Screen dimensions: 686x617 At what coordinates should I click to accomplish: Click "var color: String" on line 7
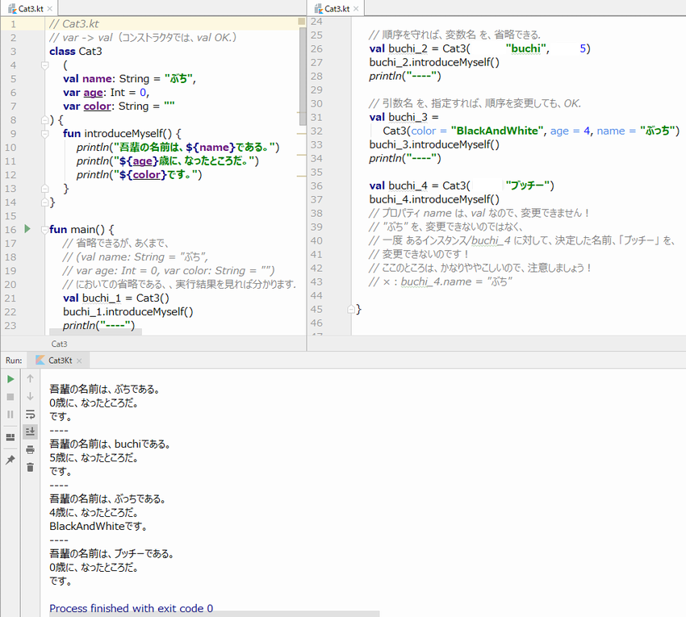pos(106,106)
